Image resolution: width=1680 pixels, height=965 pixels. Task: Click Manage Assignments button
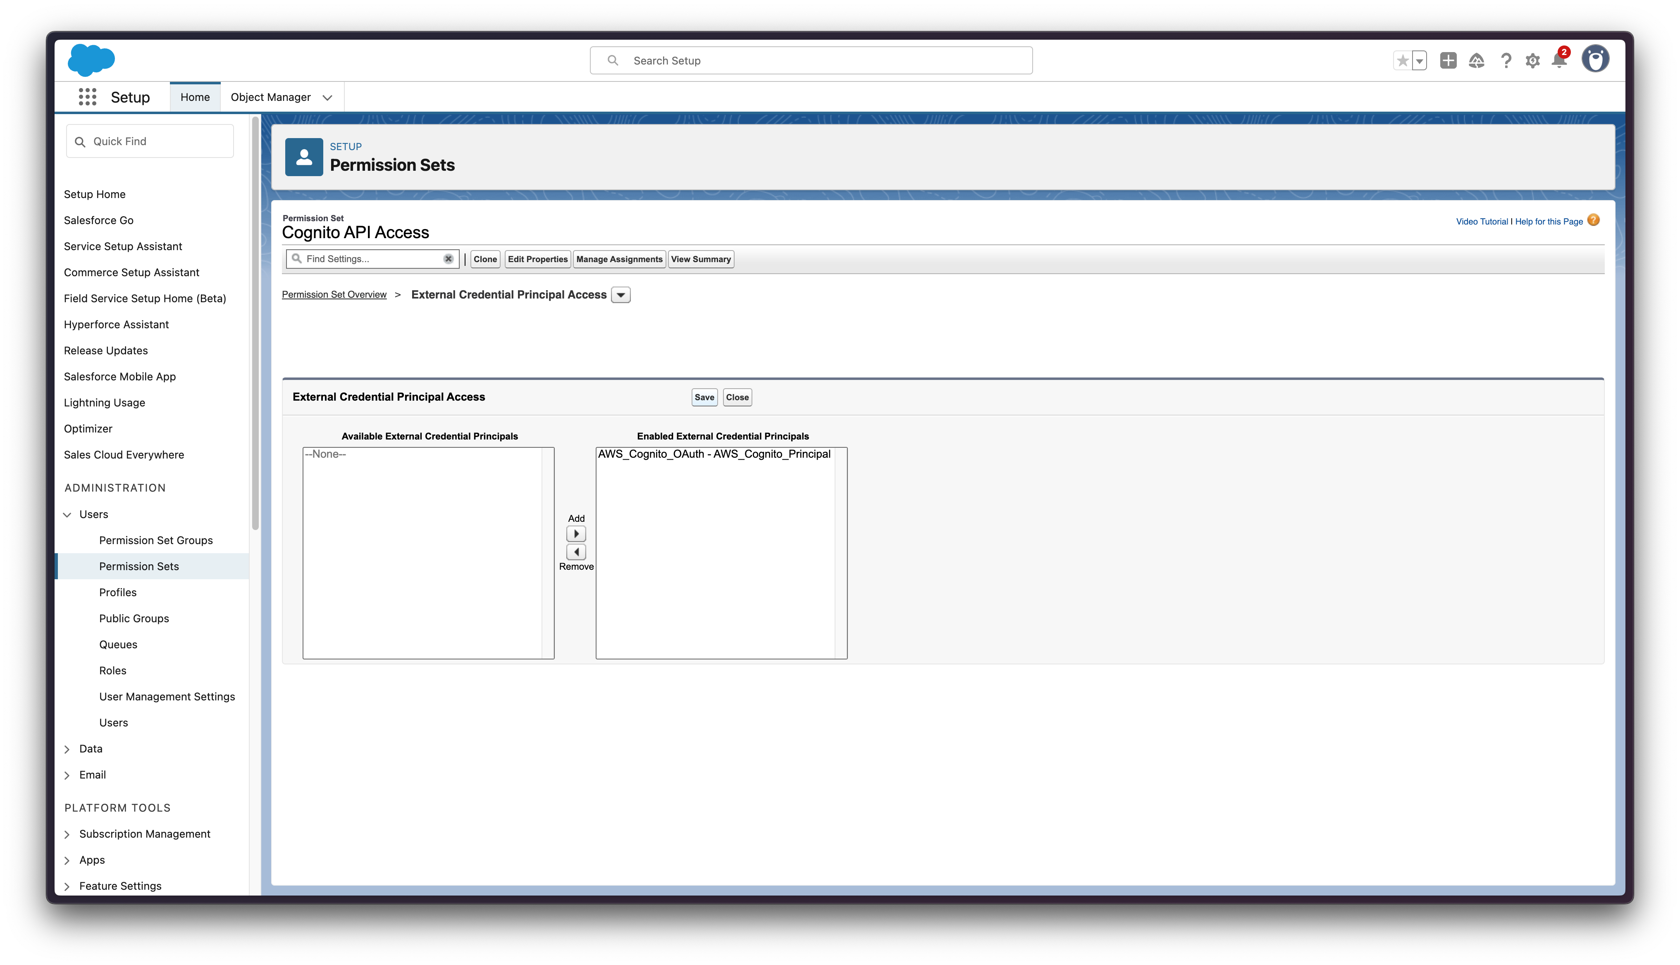click(x=619, y=259)
